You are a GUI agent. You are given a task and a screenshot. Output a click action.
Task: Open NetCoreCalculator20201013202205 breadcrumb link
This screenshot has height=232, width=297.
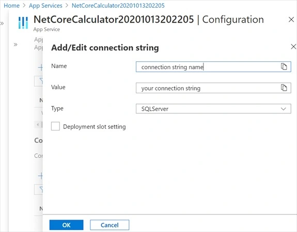pos(118,6)
